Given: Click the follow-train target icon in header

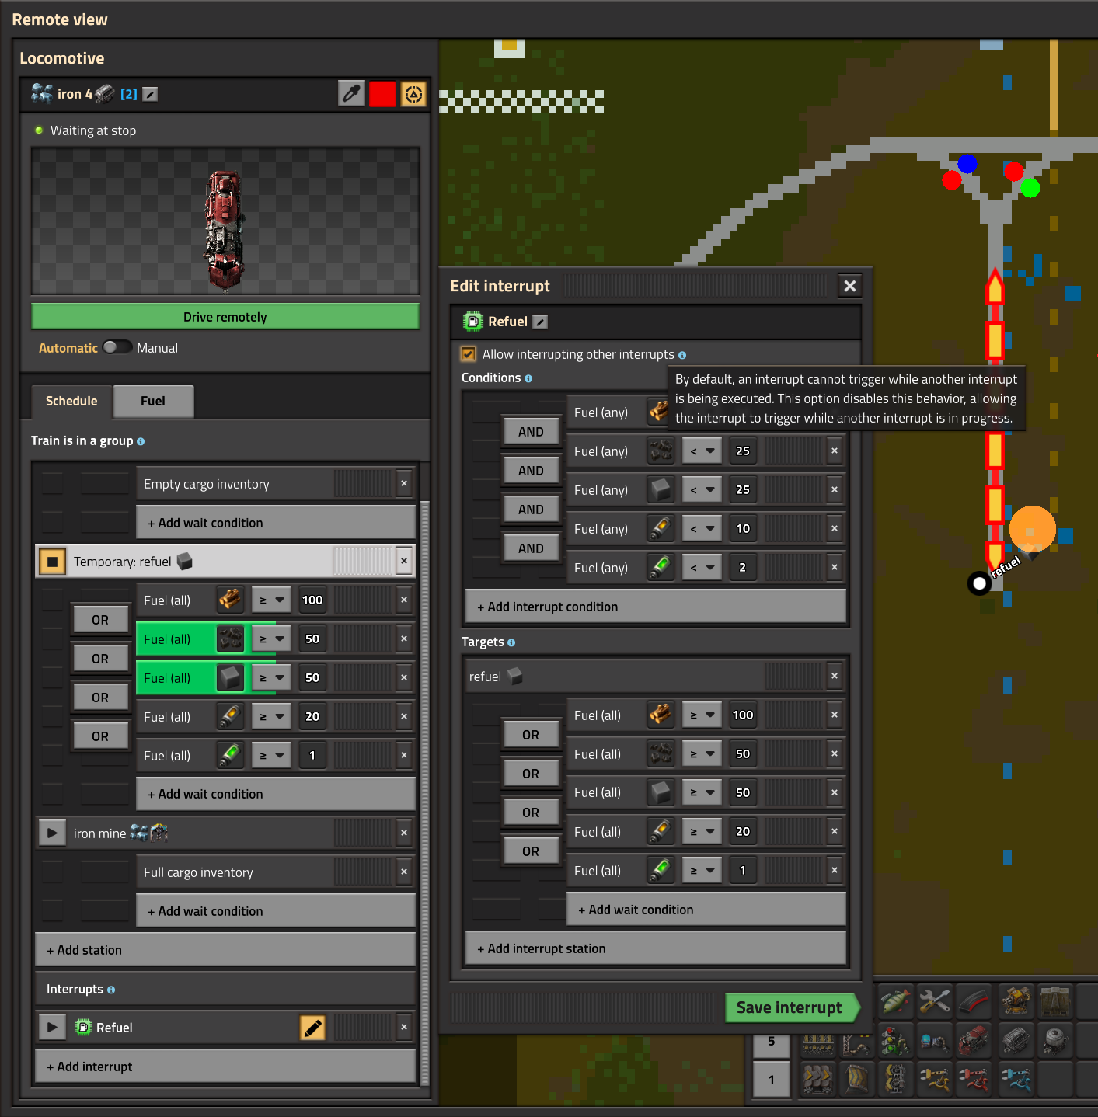Looking at the screenshot, I should click(x=413, y=94).
